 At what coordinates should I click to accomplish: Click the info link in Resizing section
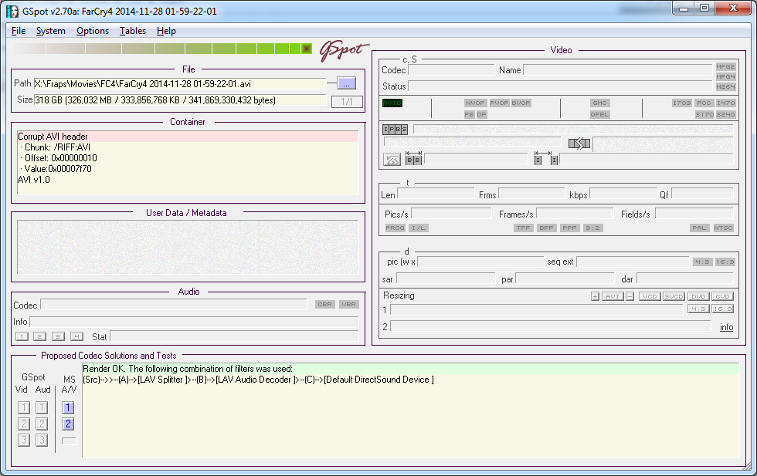point(727,327)
